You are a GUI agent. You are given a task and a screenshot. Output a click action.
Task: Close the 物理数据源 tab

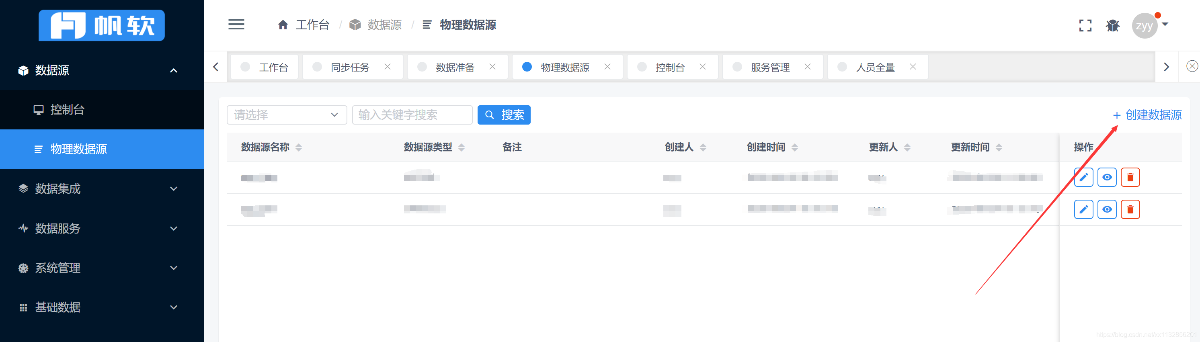coord(607,67)
